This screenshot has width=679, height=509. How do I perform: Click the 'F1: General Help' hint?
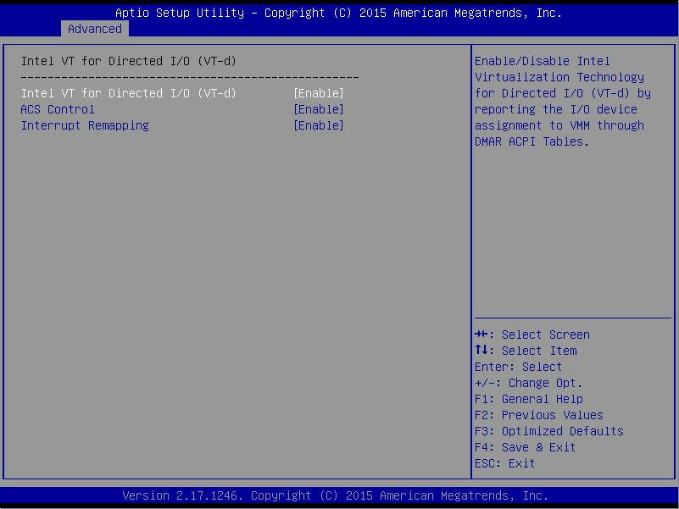[529, 399]
